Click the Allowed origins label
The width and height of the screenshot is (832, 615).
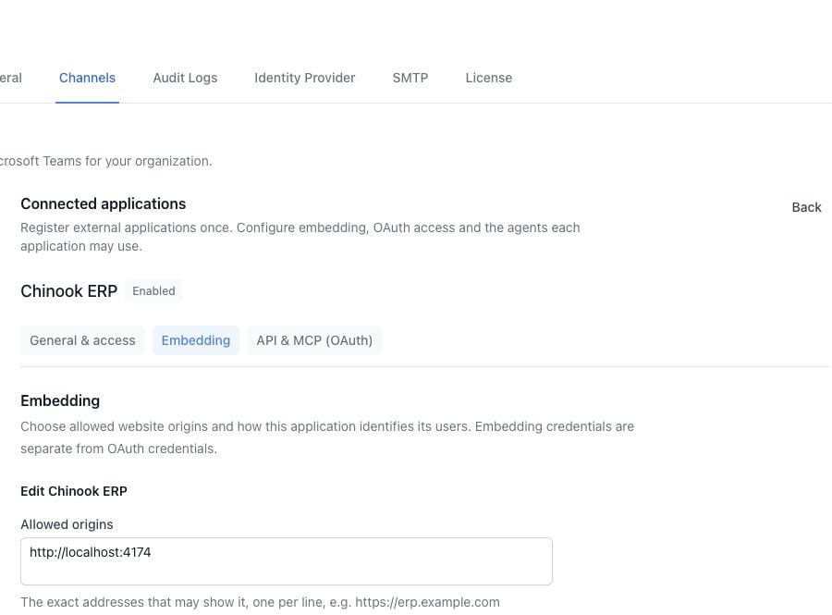(67, 524)
